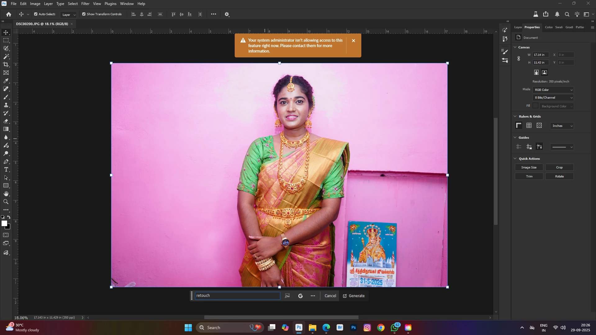This screenshot has width=596, height=335.
Task: Click the retouch prompt text field
Action: pos(237,296)
